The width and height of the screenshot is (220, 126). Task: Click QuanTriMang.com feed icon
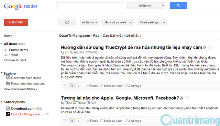point(8,114)
